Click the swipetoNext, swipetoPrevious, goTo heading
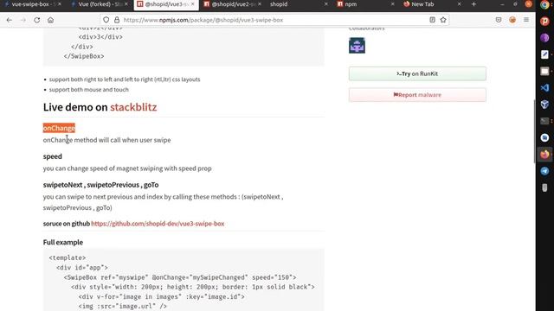This screenshot has width=554, height=311. pos(100,185)
